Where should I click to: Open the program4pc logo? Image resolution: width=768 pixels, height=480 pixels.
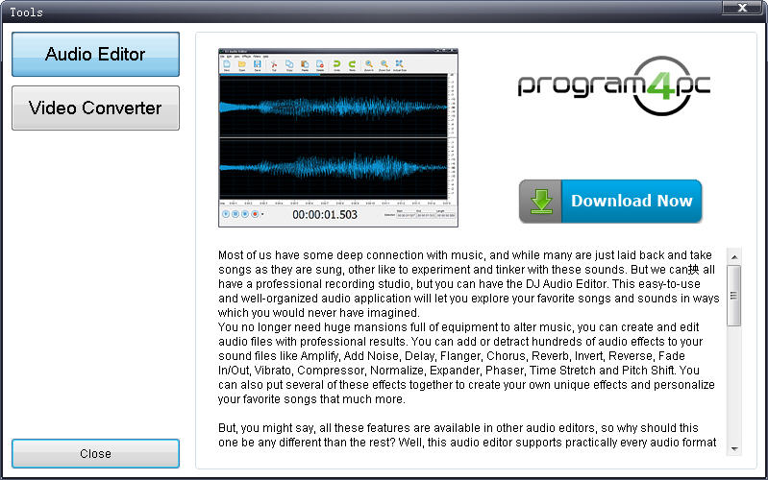click(x=614, y=86)
